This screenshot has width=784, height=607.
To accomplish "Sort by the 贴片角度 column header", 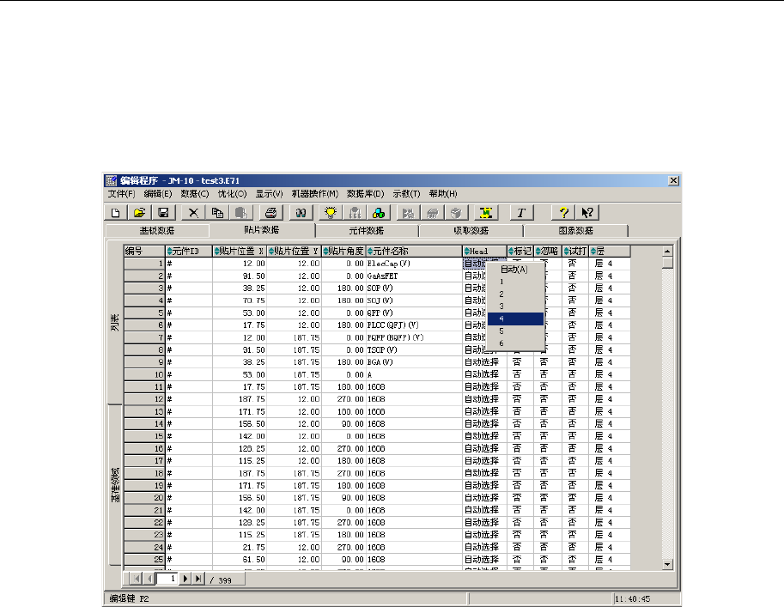I will (343, 251).
